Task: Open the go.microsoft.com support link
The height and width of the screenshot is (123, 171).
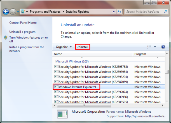Action: click(x=146, y=116)
